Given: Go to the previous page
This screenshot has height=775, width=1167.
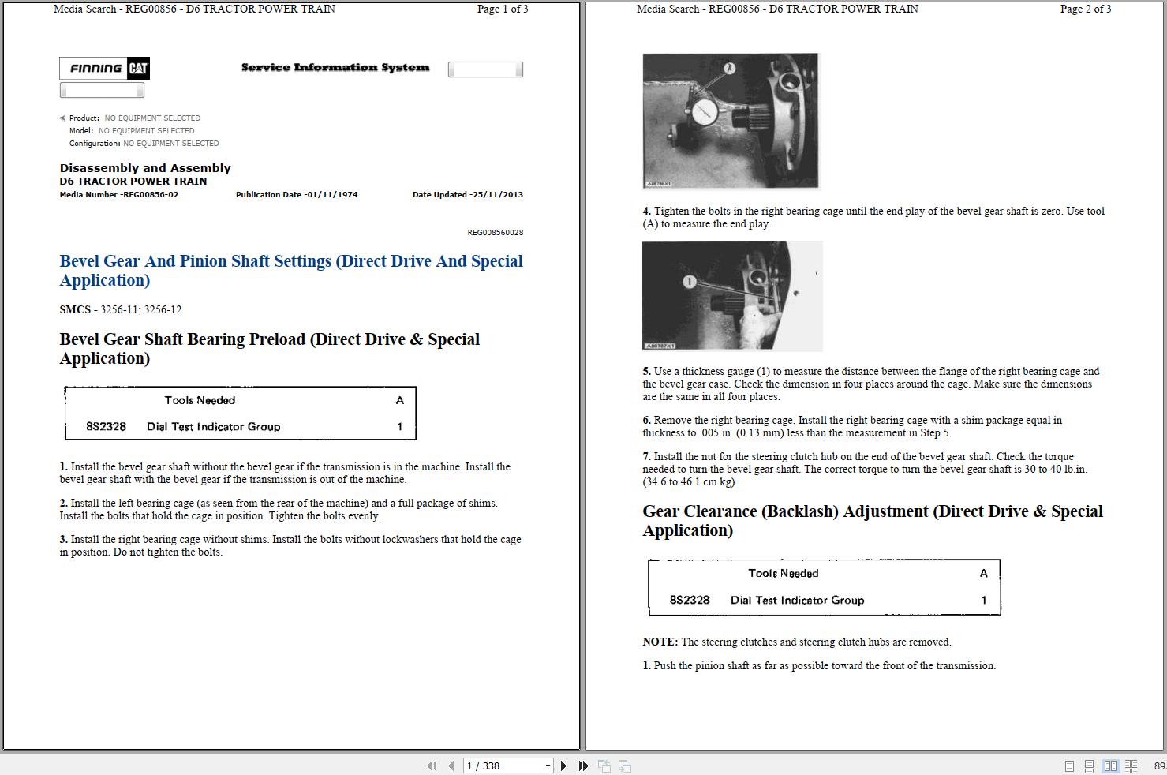Looking at the screenshot, I should point(451,766).
